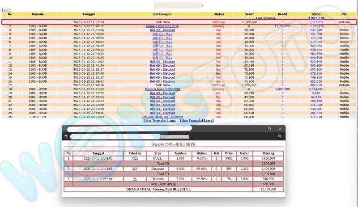The image size is (358, 207).
Task: Select tebakan number 825 in popup table
Action: click(135, 169)
